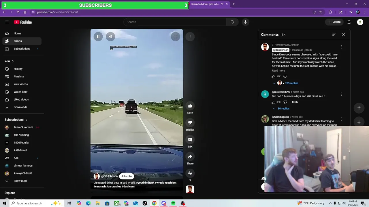
Task: Like roroteam8395's comment with 33K likes
Action: coord(273,102)
